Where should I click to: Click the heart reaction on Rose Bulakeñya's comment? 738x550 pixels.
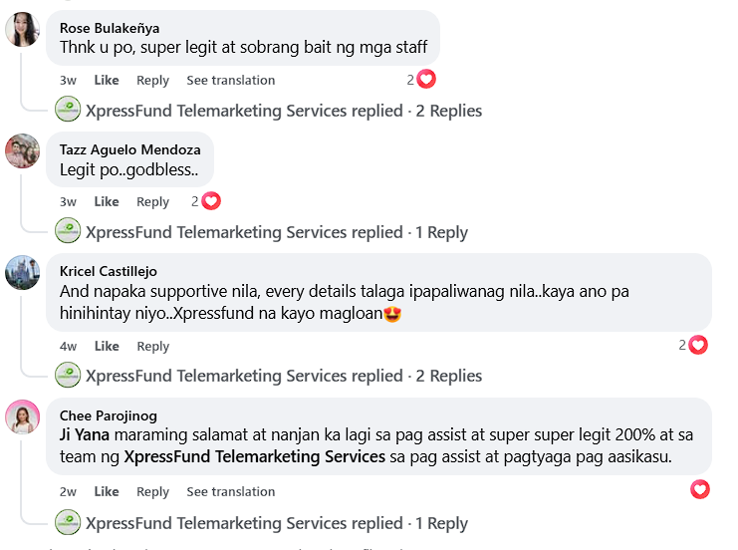click(x=426, y=80)
